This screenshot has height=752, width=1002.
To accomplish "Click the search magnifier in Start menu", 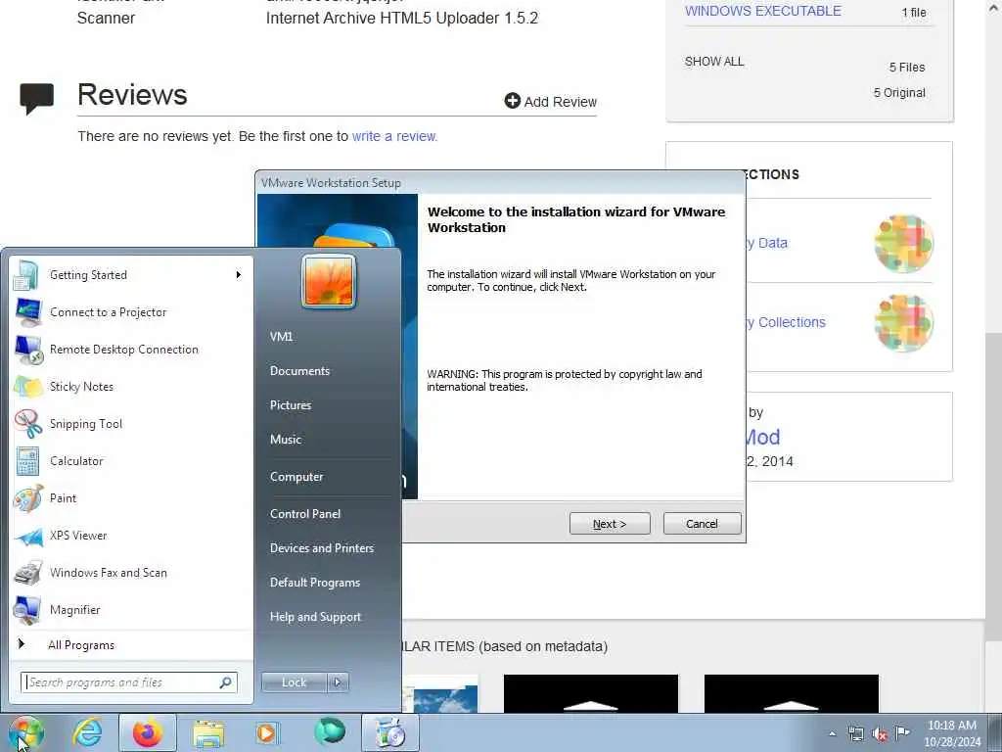I will tap(226, 682).
